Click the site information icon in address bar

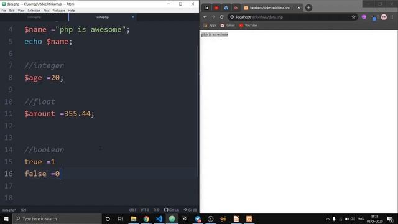click(x=232, y=17)
